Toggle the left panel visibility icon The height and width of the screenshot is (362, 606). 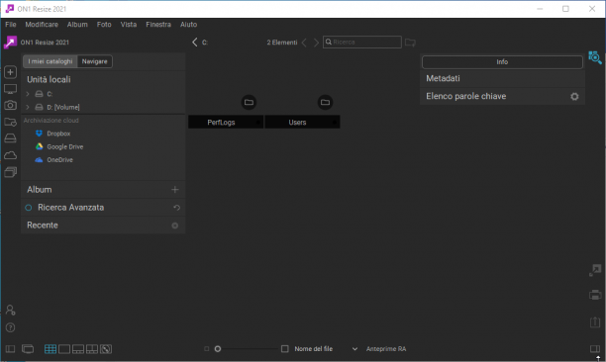pyautogui.click(x=11, y=349)
